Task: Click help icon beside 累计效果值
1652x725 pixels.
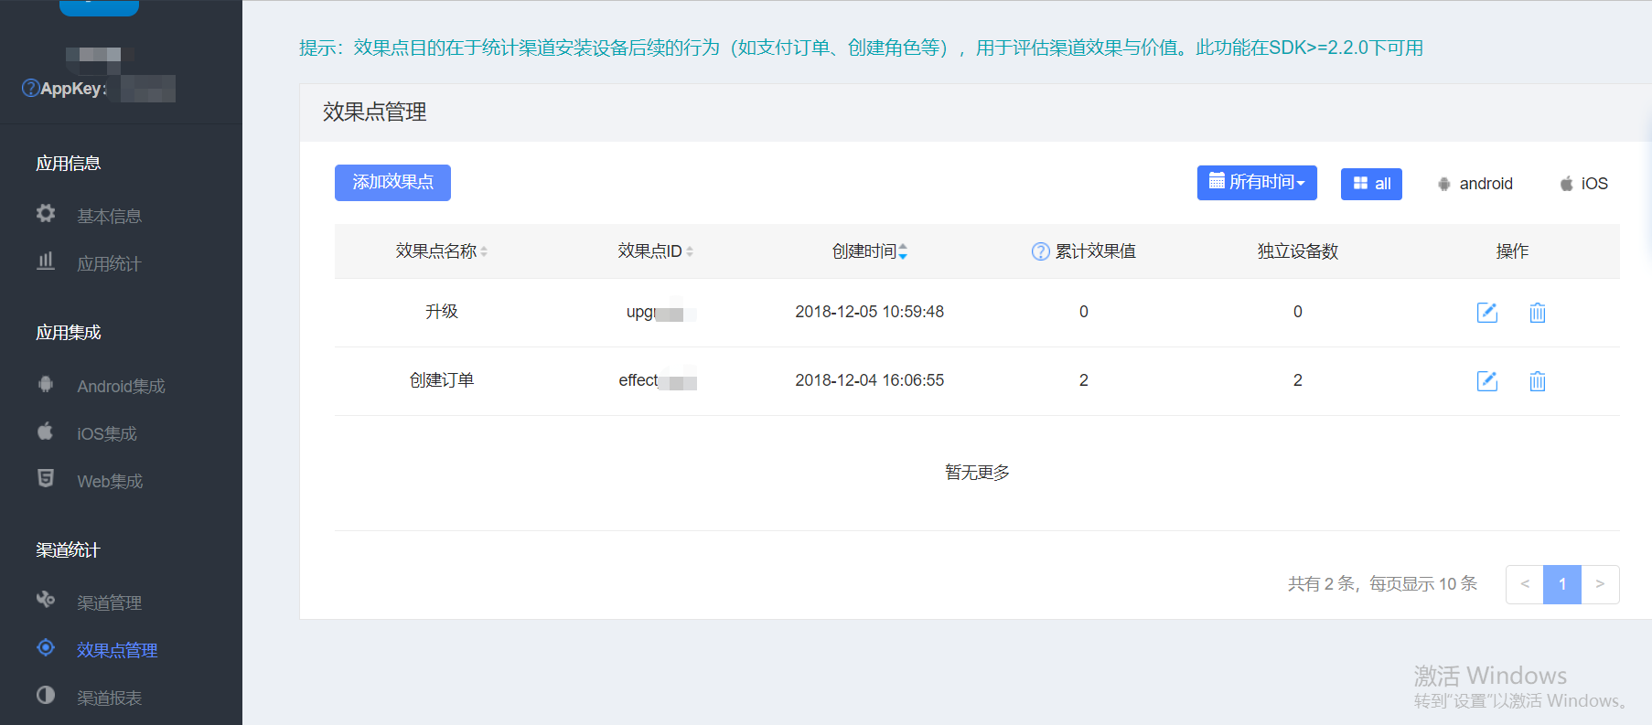Action: [x=1041, y=251]
